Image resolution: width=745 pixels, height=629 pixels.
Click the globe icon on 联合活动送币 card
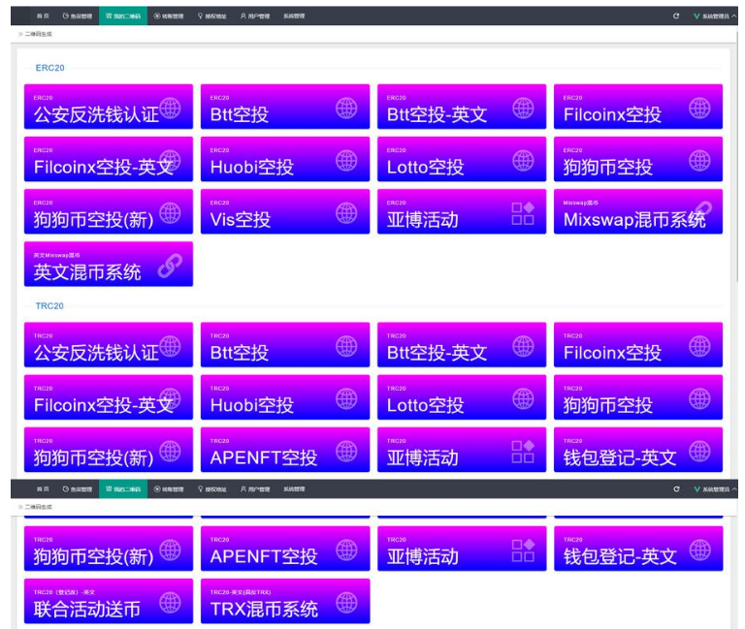pyautogui.click(x=170, y=603)
